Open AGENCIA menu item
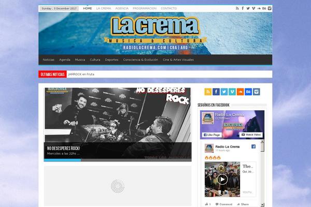Screen dimensions: 311x207 click(122, 8)
